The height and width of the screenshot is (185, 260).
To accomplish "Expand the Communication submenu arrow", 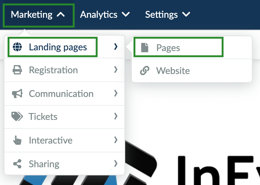I will coord(116,93).
